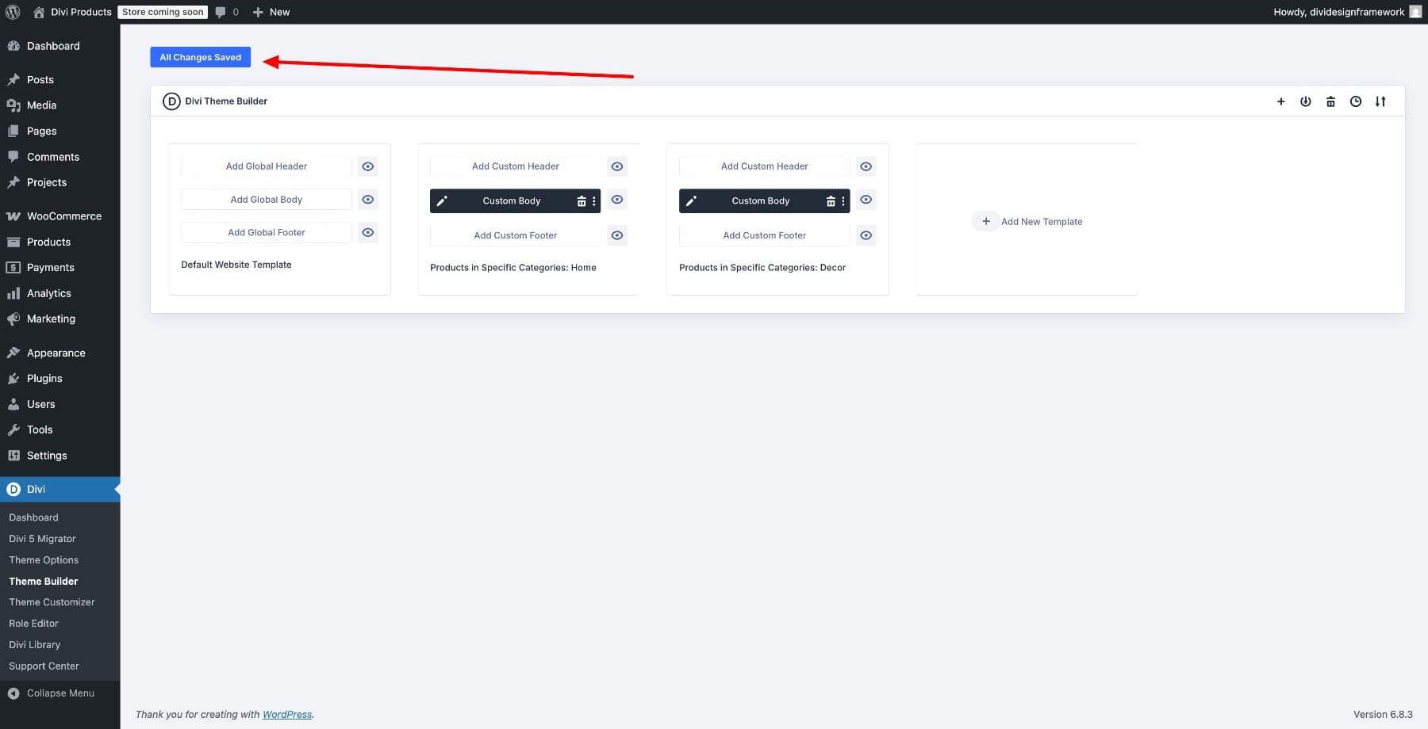Open the Products sidebar menu

pyautogui.click(x=48, y=242)
